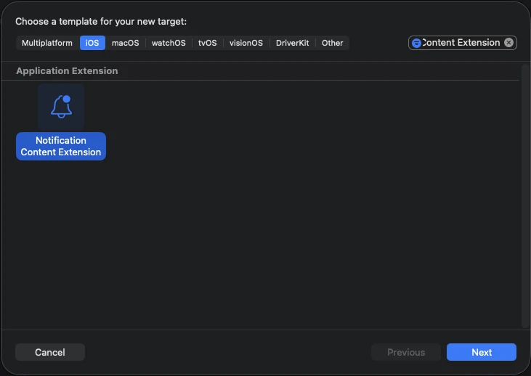The width and height of the screenshot is (531, 376).
Task: Choose the tvOS tab
Action: click(207, 43)
